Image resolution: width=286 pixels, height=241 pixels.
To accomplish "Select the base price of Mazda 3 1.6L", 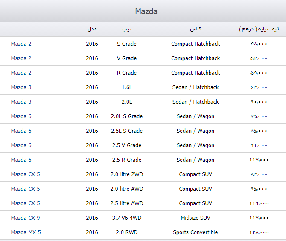I will click(x=259, y=87).
